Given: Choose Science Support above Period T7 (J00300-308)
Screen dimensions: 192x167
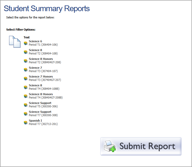Looking at the screenshot, I should (x=40, y=112).
